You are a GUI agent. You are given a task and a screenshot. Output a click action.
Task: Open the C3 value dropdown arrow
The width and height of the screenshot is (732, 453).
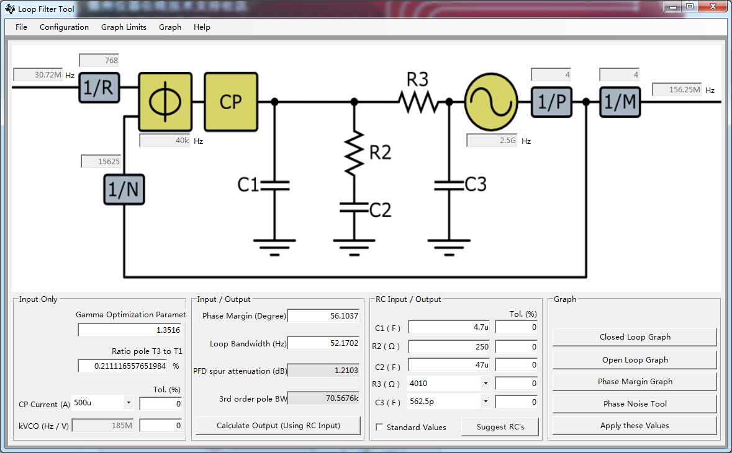click(x=486, y=402)
